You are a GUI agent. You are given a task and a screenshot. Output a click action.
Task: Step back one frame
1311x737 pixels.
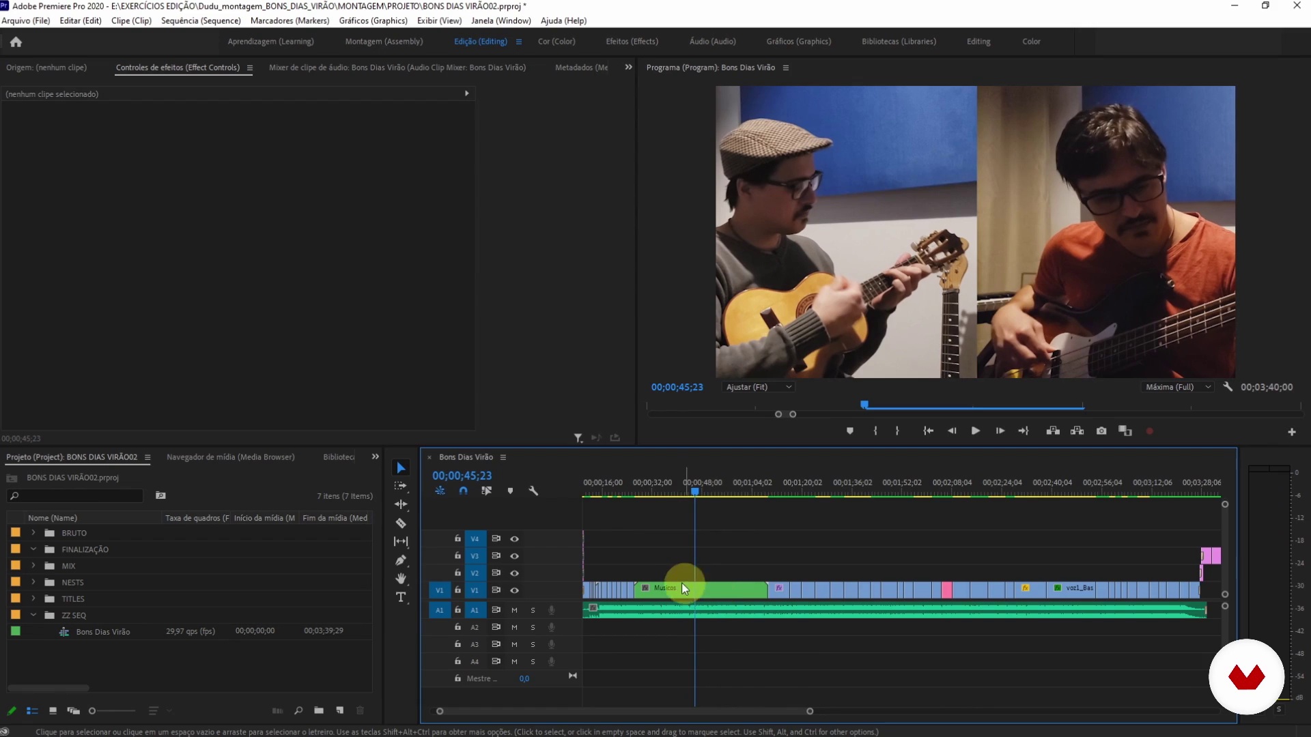pyautogui.click(x=952, y=431)
